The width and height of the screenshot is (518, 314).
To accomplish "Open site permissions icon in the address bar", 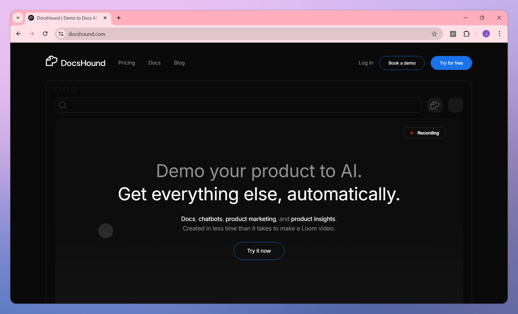I will (x=60, y=33).
